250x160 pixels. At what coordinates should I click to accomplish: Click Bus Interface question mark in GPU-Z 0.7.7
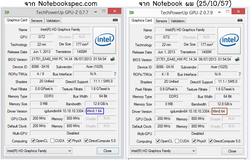[x=115, y=74]
